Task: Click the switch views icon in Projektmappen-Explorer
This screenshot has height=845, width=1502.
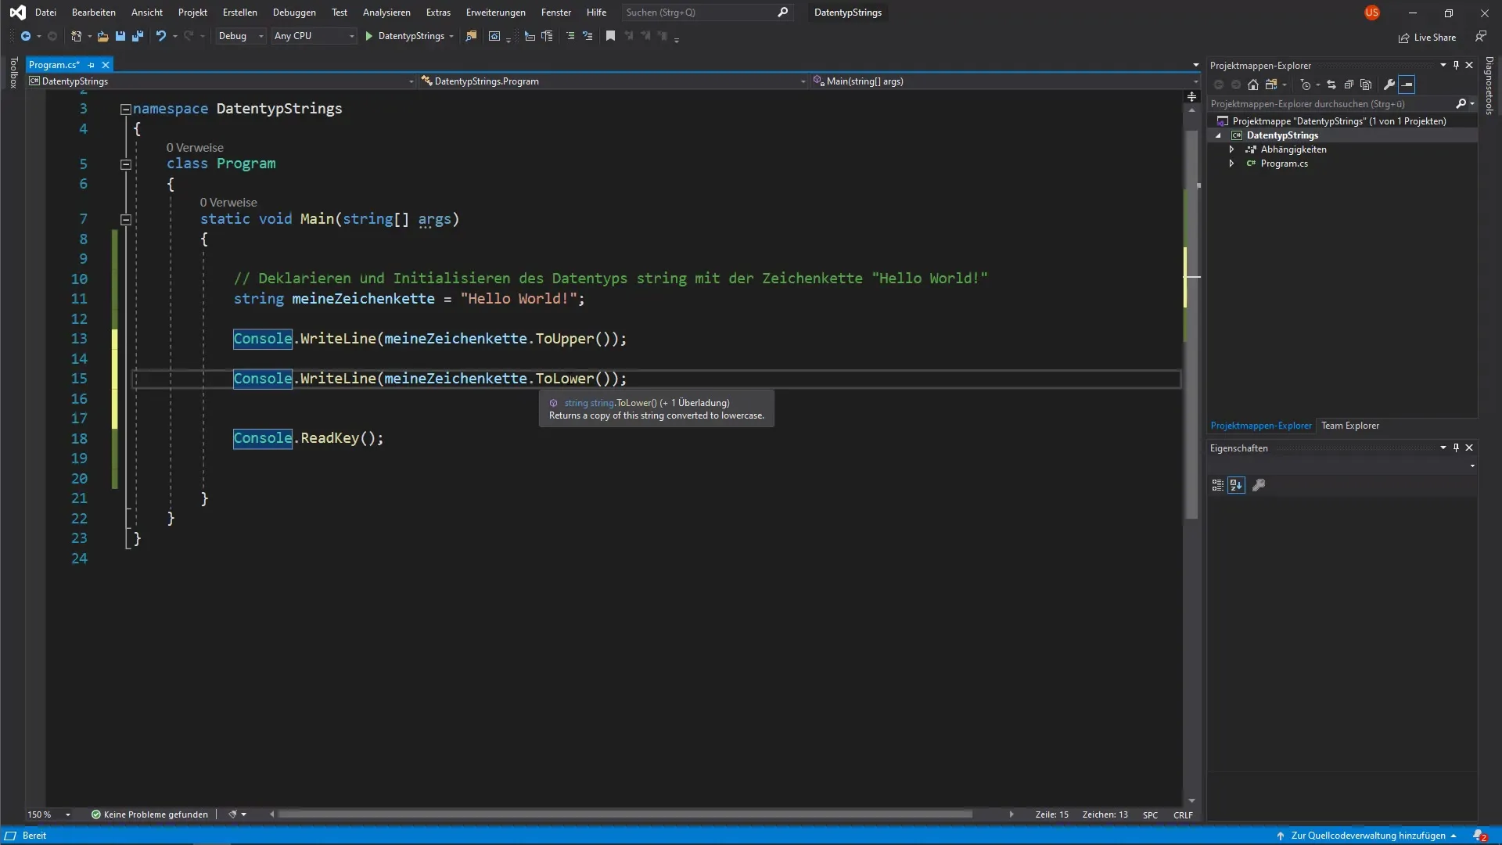Action: click(x=1271, y=84)
